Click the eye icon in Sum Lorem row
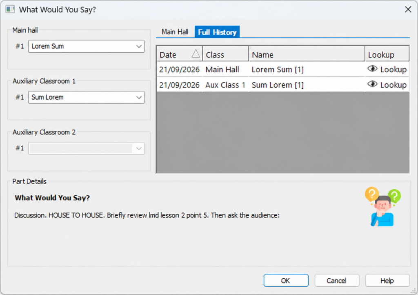This screenshot has width=418, height=295. [372, 84]
